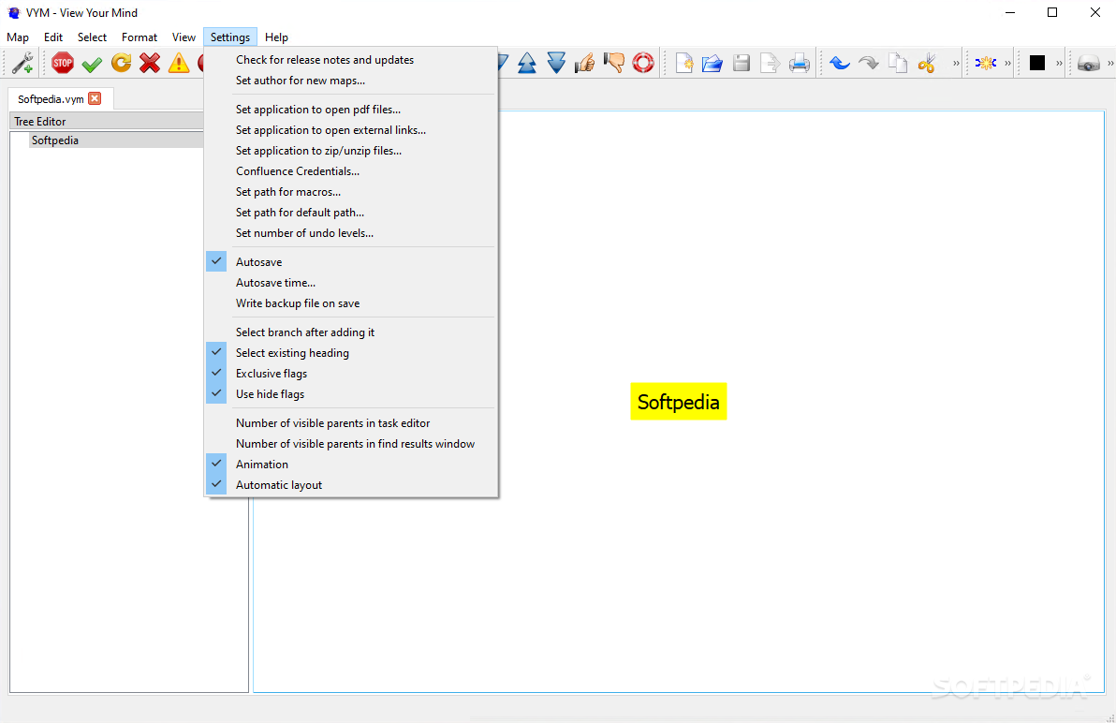
Task: Click the Tree Editor column header
Action: 108,121
